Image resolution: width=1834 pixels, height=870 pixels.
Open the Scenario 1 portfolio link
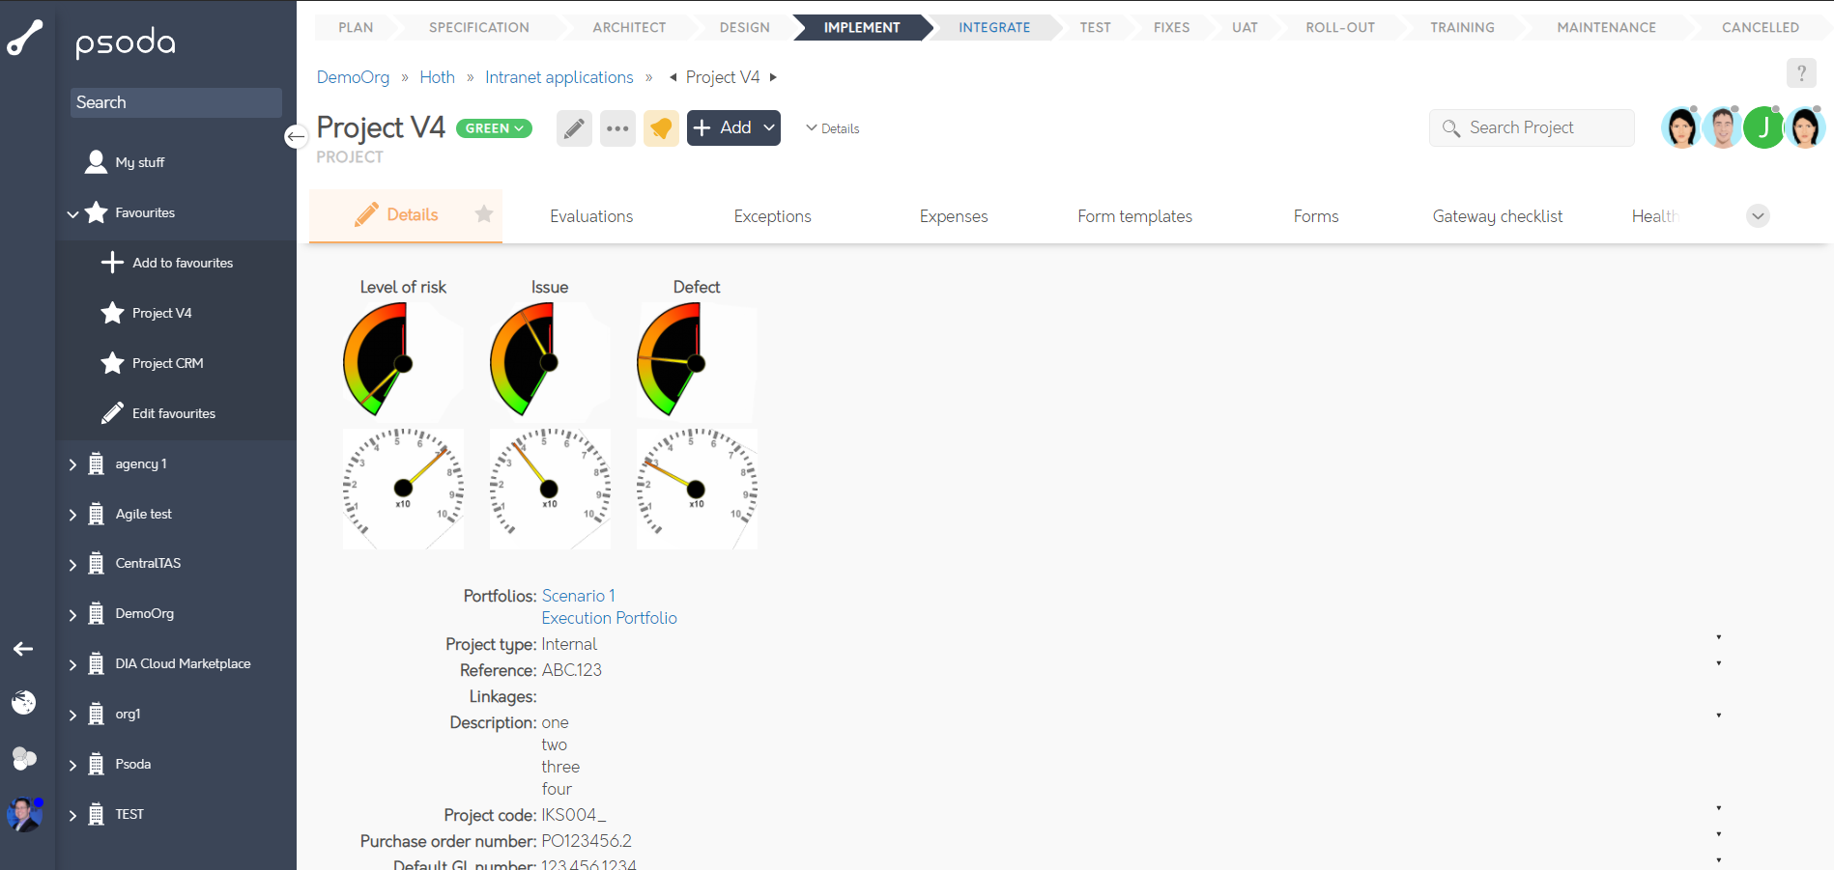point(578,595)
